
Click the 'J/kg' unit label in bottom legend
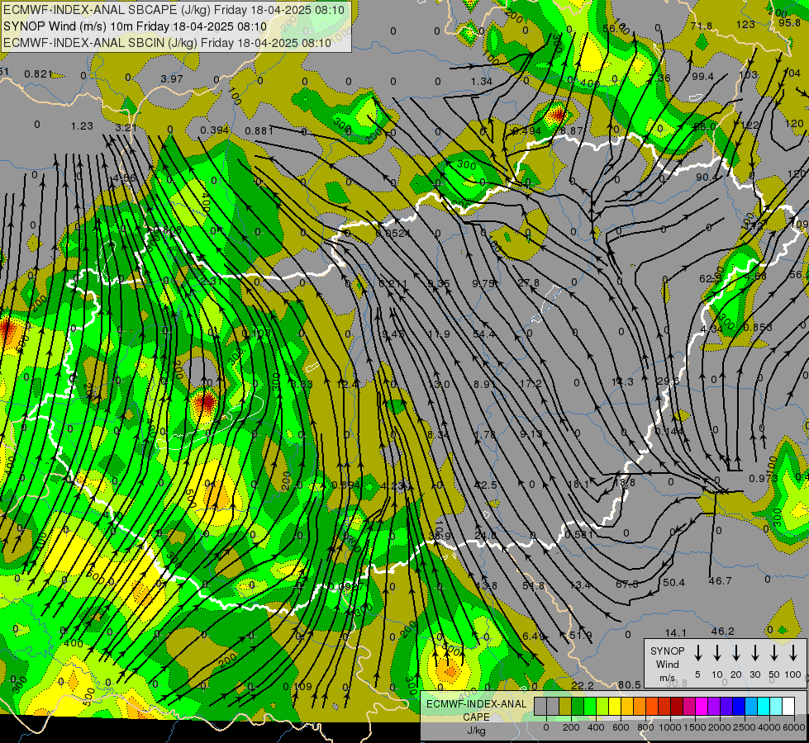(476, 730)
